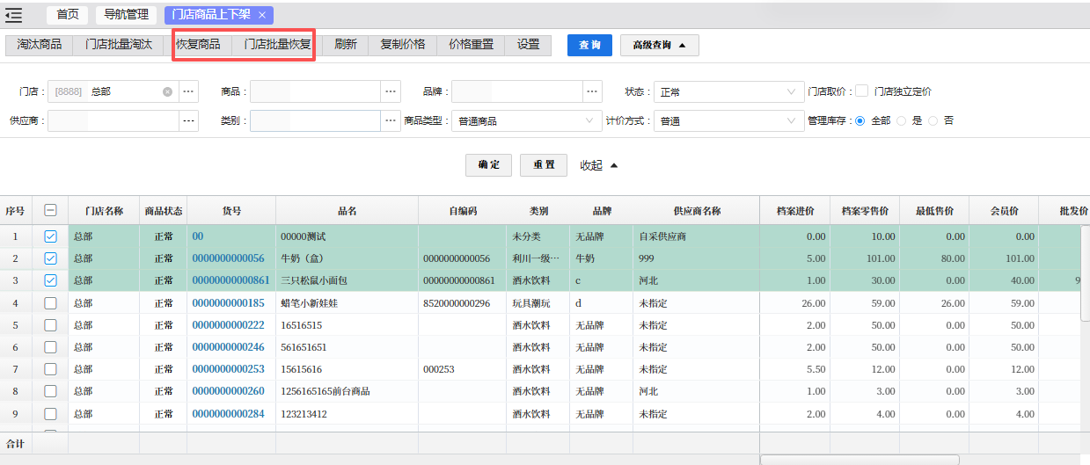Focus the 品牌 input field

point(517,91)
